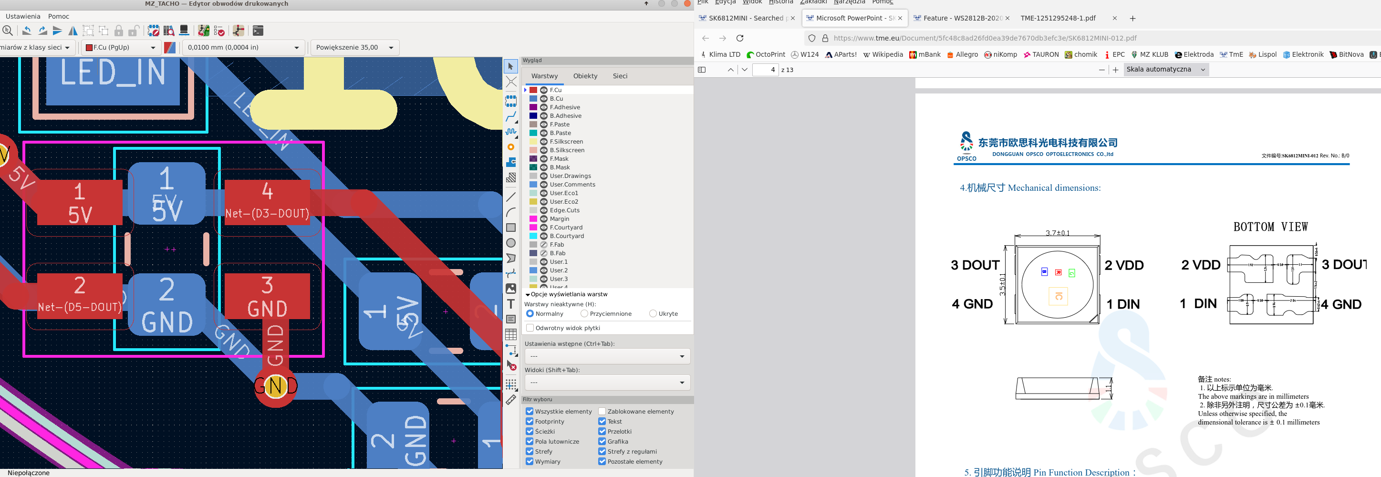Select the Add Text tool
Viewport: 1381px width, 477px height.
pyautogui.click(x=511, y=304)
